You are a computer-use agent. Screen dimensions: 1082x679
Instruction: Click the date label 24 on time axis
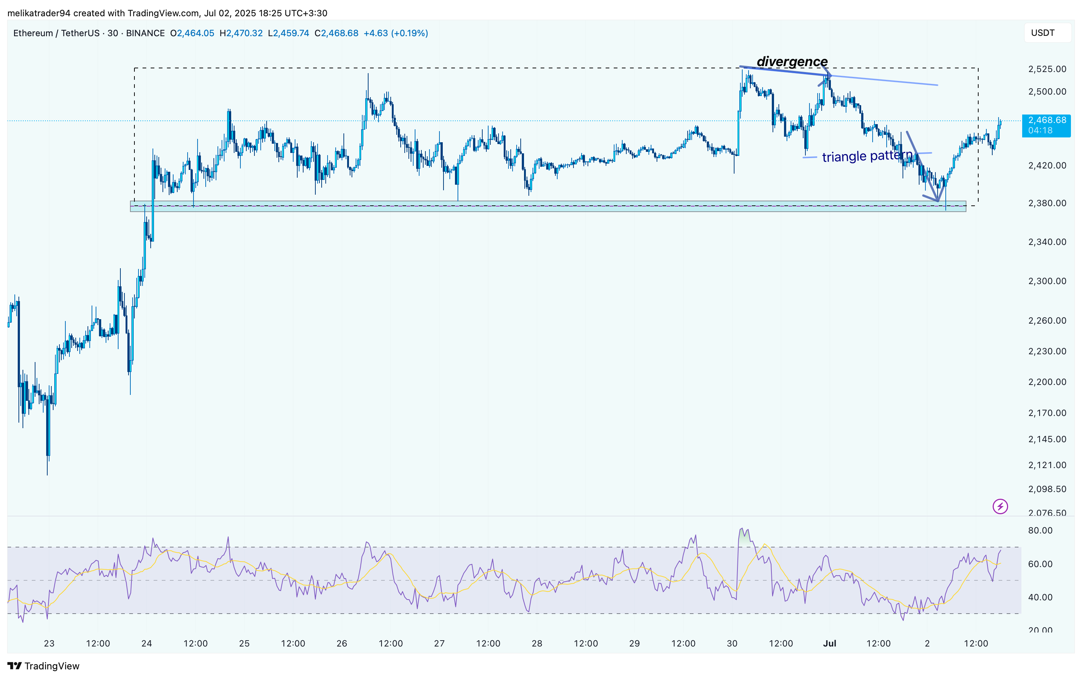point(146,644)
